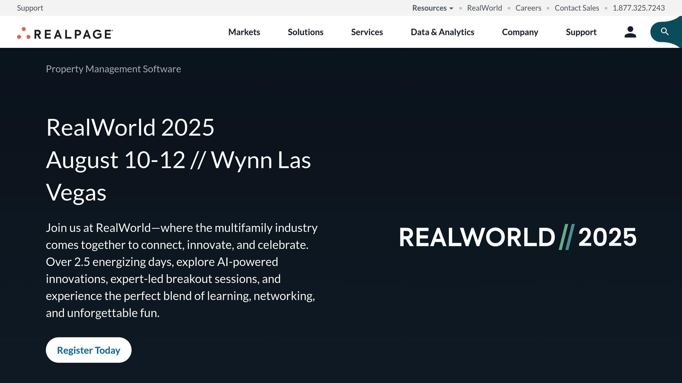The width and height of the screenshot is (682, 383).
Task: Click the Register Today button
Action: [89, 350]
